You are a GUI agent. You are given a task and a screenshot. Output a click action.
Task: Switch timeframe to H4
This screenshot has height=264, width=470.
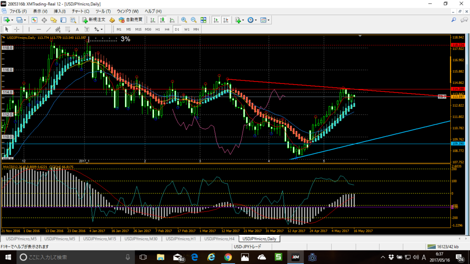[x=167, y=29]
